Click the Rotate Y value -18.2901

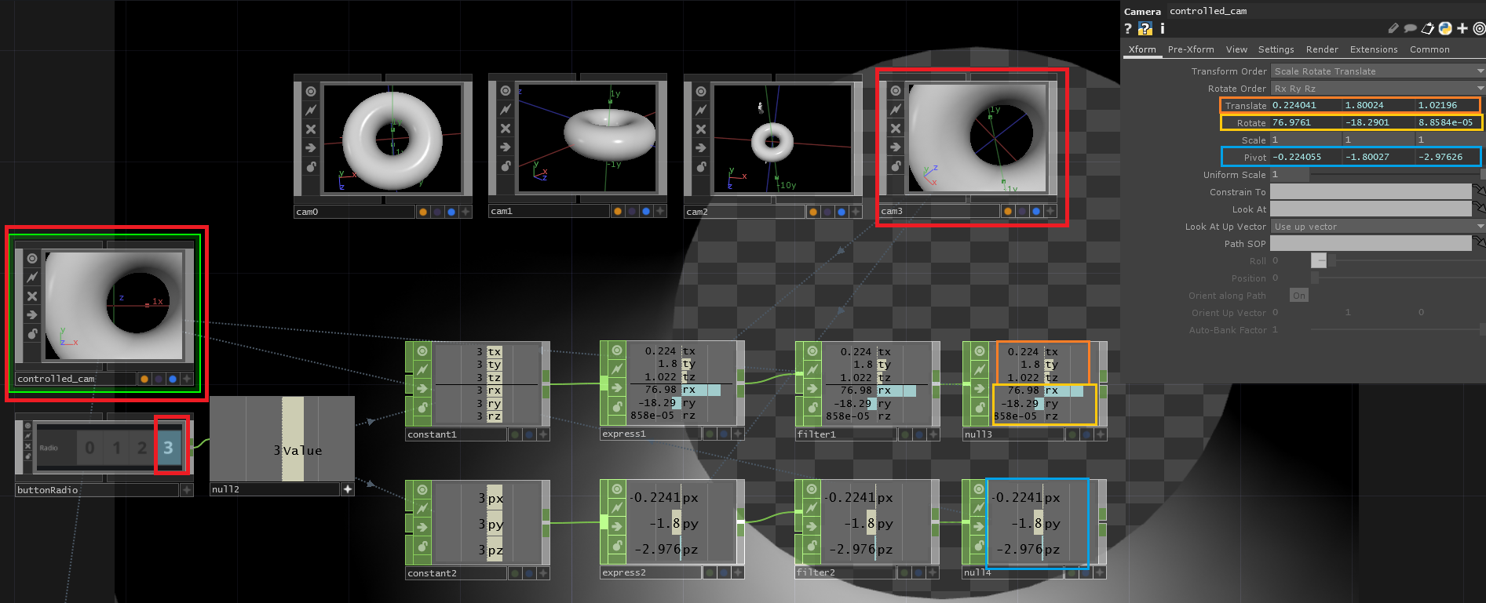pyautogui.click(x=1379, y=122)
